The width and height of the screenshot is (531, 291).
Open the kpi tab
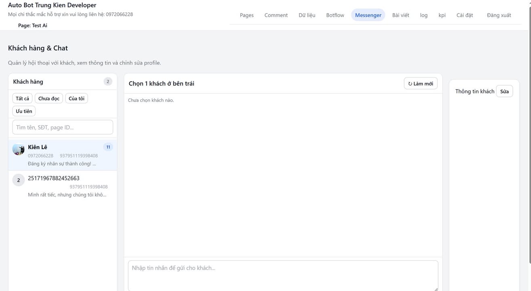coord(442,15)
